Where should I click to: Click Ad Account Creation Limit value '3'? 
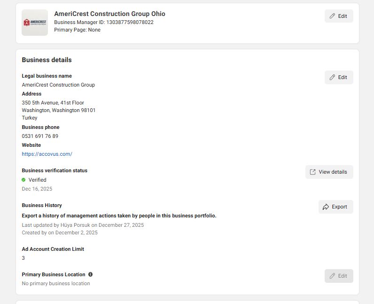click(23, 258)
